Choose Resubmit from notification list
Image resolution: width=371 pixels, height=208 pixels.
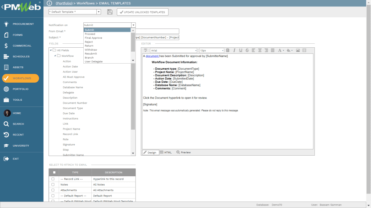pyautogui.click(x=91, y=53)
